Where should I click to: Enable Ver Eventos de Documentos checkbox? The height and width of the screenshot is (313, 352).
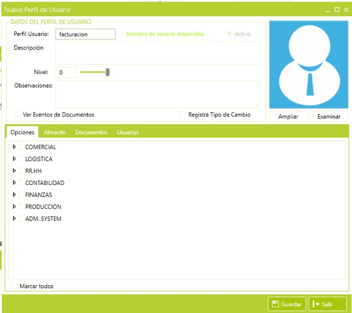point(18,114)
